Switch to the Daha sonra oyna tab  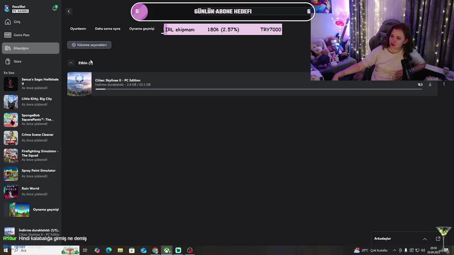[x=107, y=29]
